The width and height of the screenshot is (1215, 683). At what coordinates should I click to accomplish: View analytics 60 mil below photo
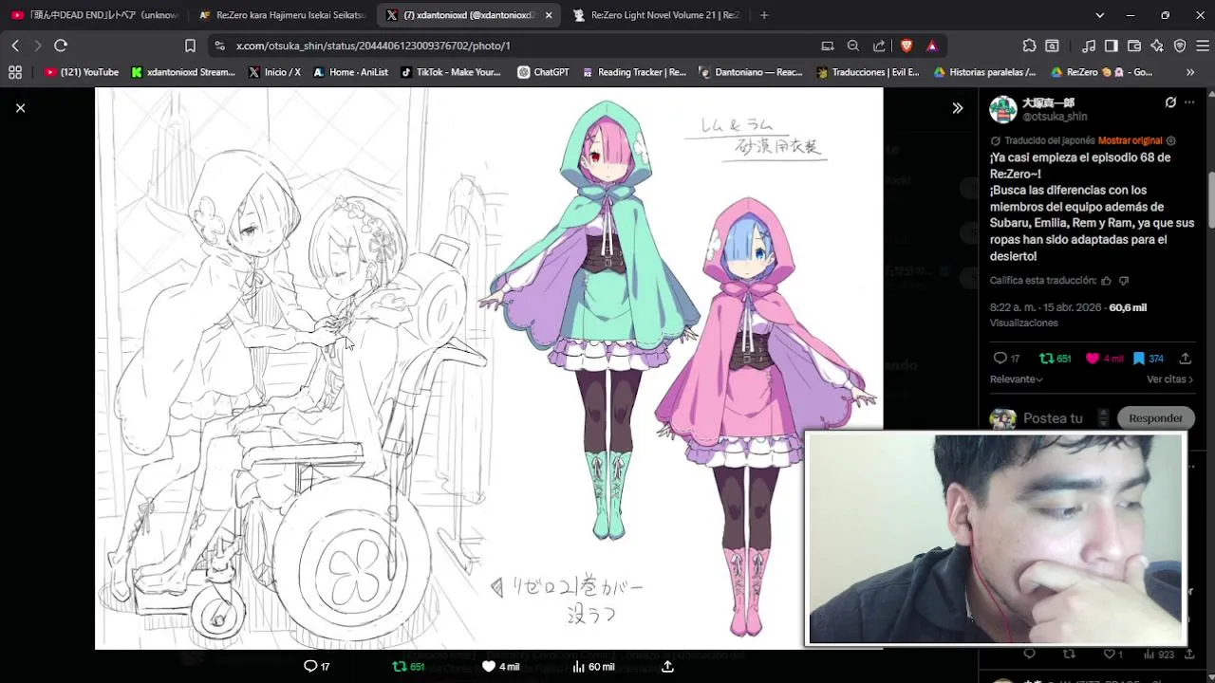[x=593, y=667]
